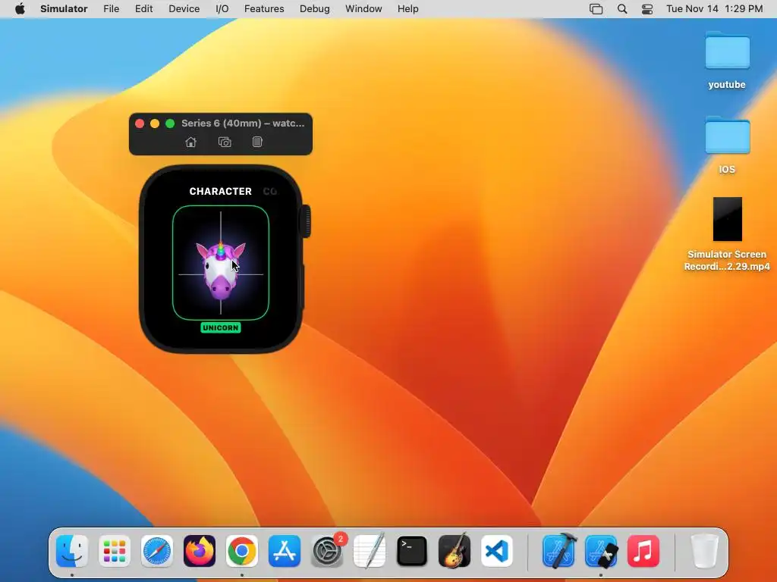Click the Series 6 (40mm) window title
This screenshot has height=582, width=777.
tap(243, 124)
